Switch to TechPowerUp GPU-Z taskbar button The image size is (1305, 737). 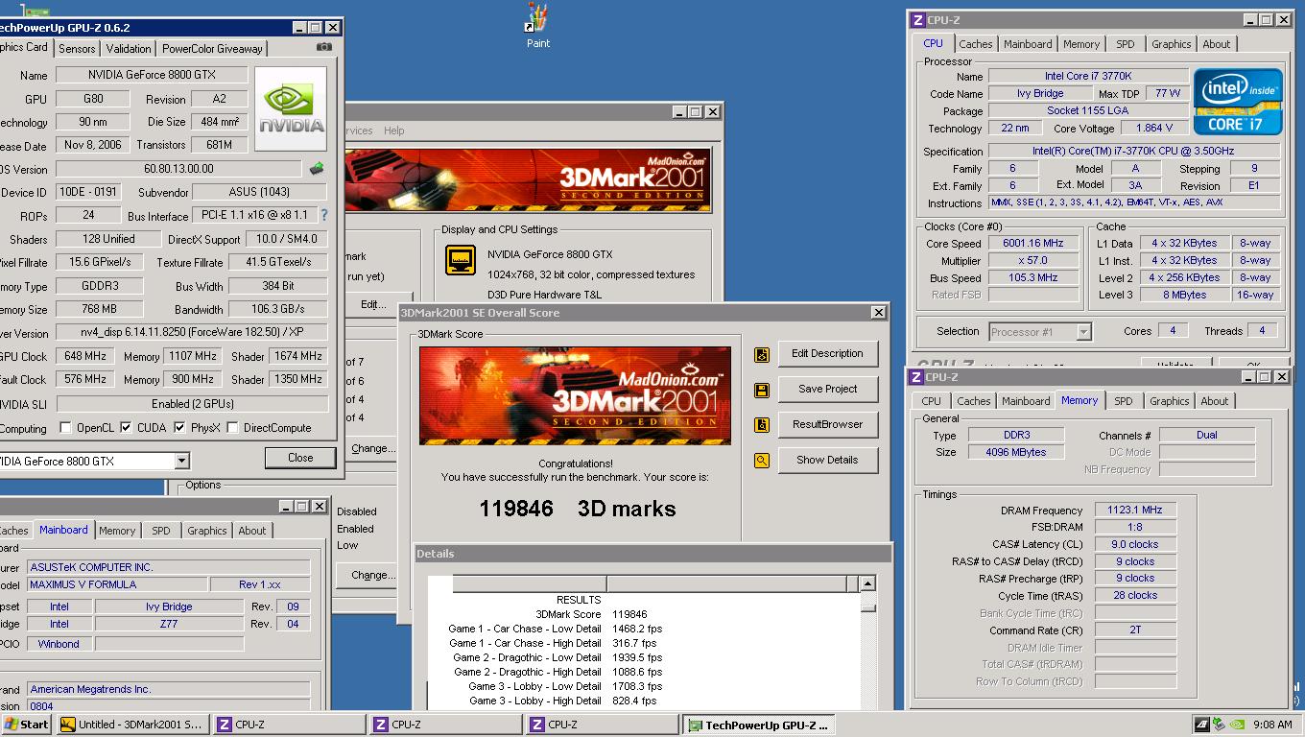tap(758, 725)
